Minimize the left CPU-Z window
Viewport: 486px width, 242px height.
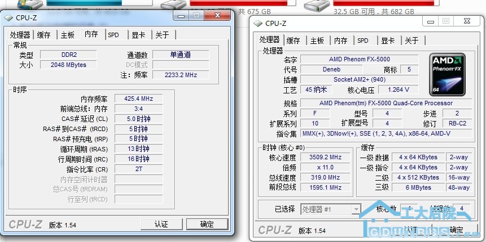pyautogui.click(x=182, y=15)
